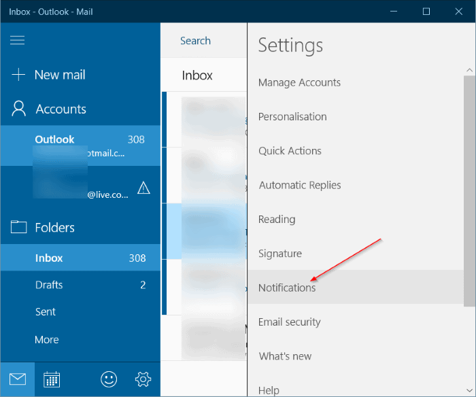Screen dimensions: 476x397
Task: Close the Mail window
Action: [x=459, y=12]
